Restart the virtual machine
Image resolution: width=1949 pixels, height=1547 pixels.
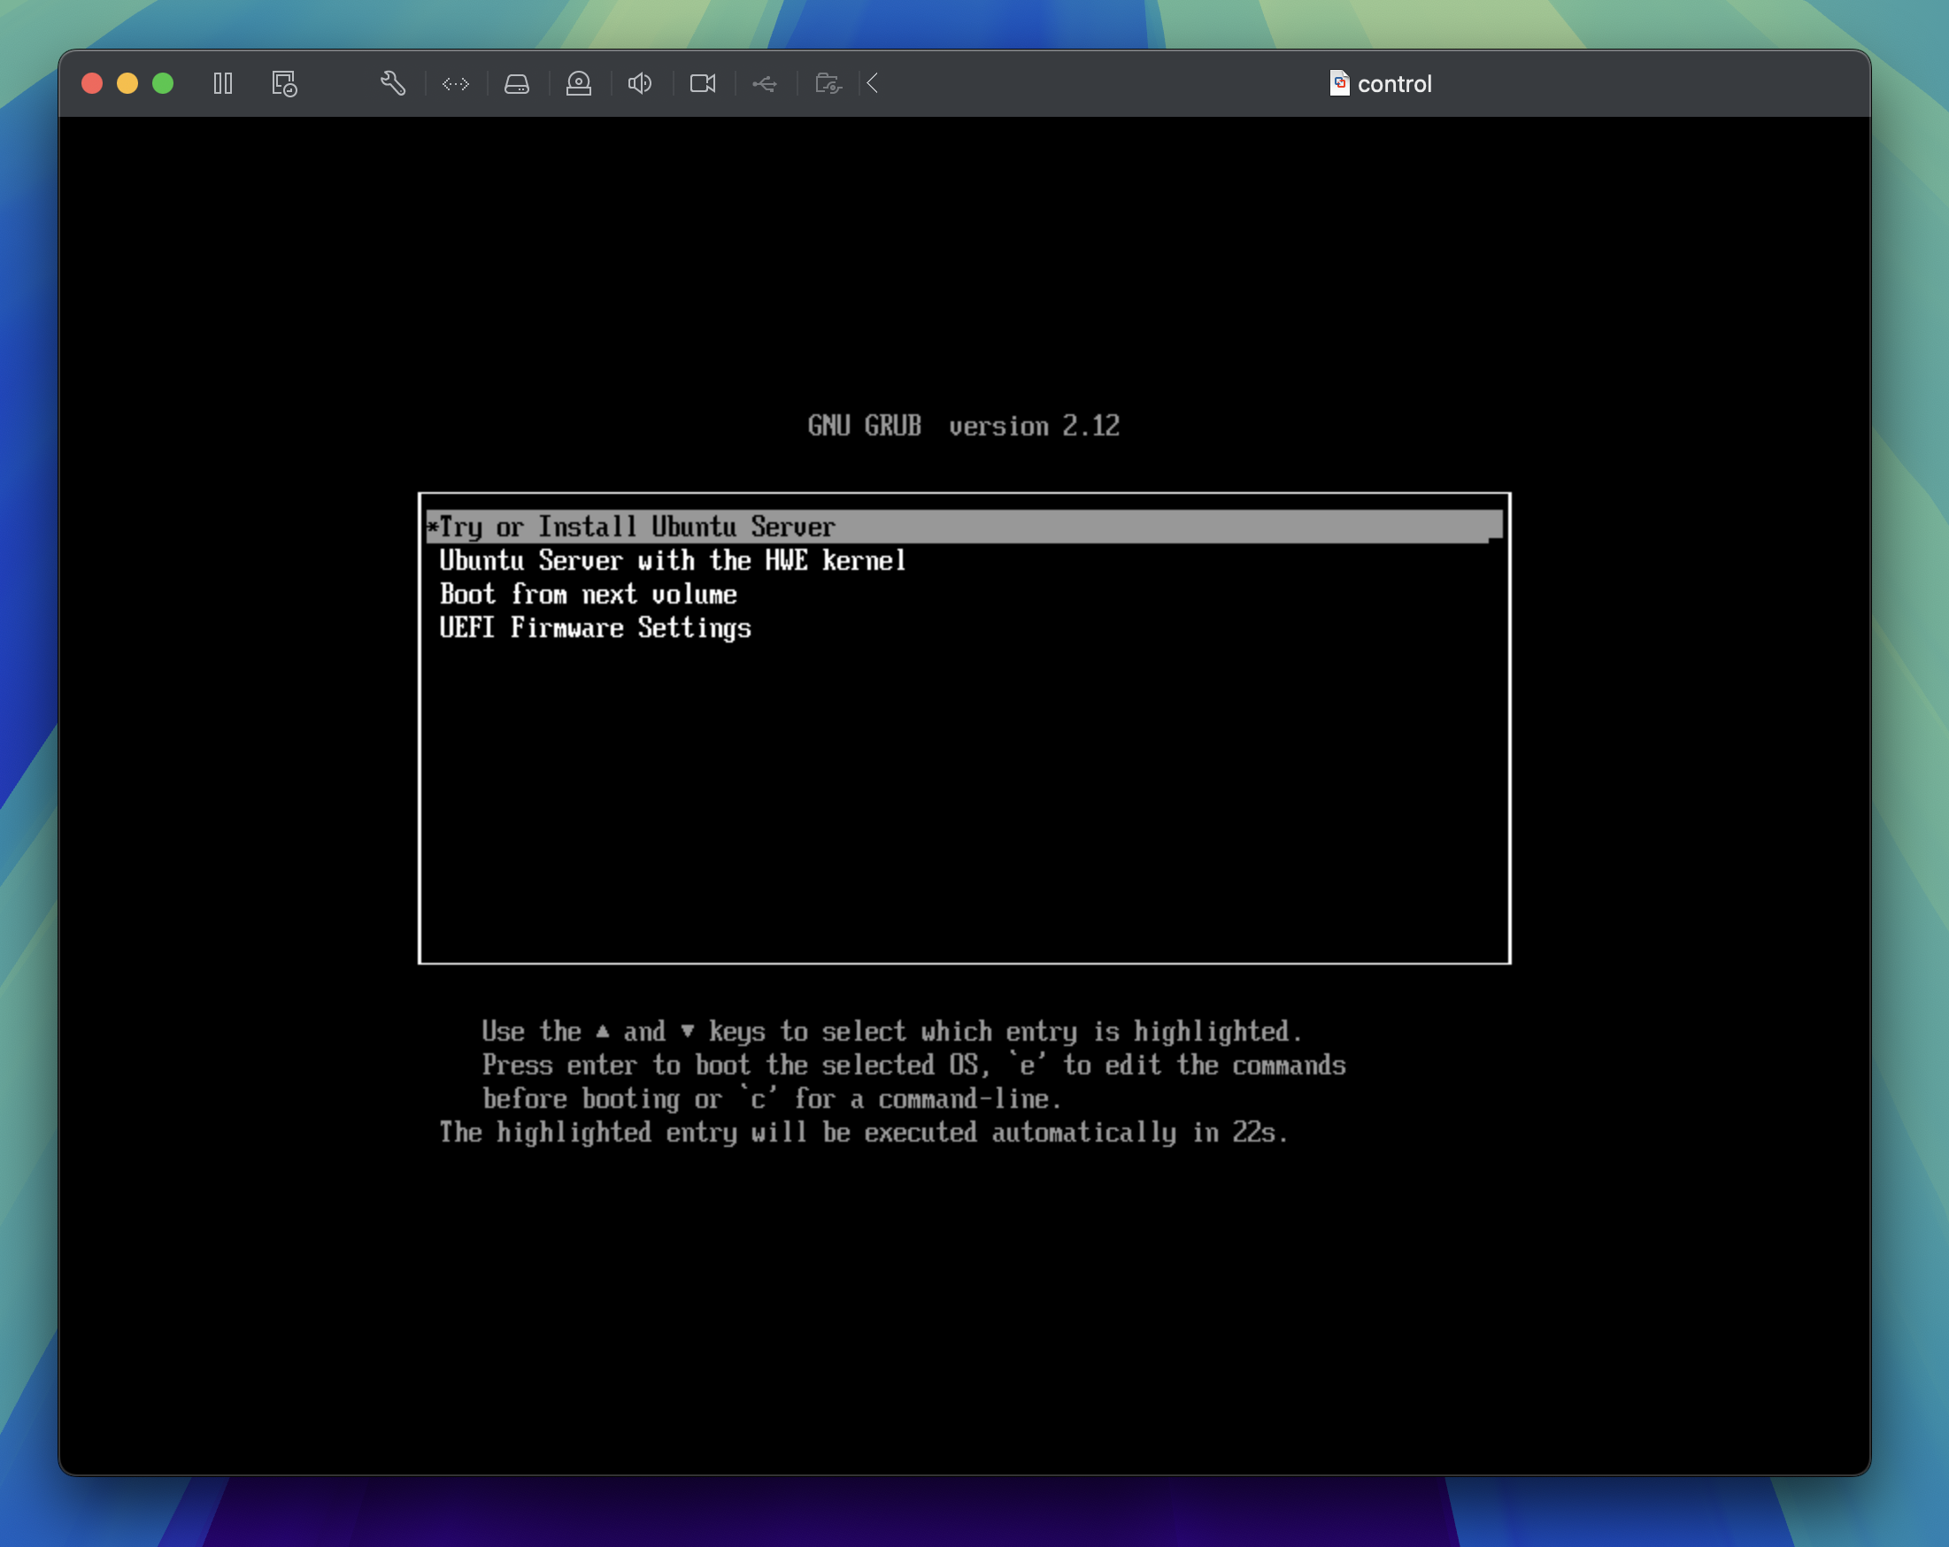coord(283,83)
